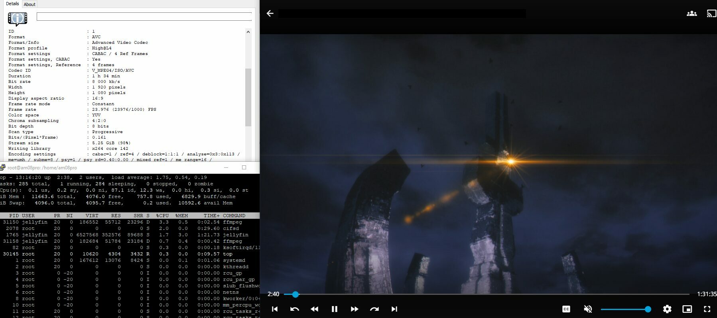Click the systemd process row
Screen dimensions: 717x318
pos(130,260)
